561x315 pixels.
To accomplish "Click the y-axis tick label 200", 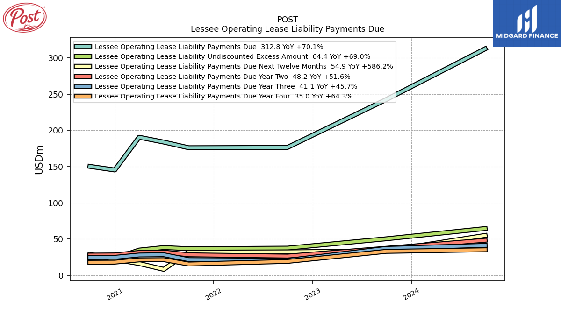I will pos(56,131).
